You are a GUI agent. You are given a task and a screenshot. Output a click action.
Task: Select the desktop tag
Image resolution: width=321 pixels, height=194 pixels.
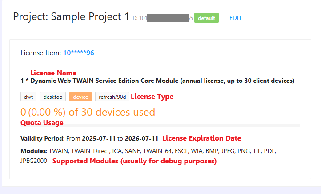tap(53, 97)
